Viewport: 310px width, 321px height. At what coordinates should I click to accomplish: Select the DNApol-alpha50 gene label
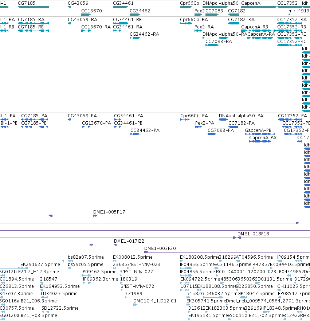click(x=220, y=3)
